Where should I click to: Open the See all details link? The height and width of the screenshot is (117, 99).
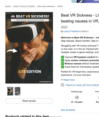pos(68,110)
